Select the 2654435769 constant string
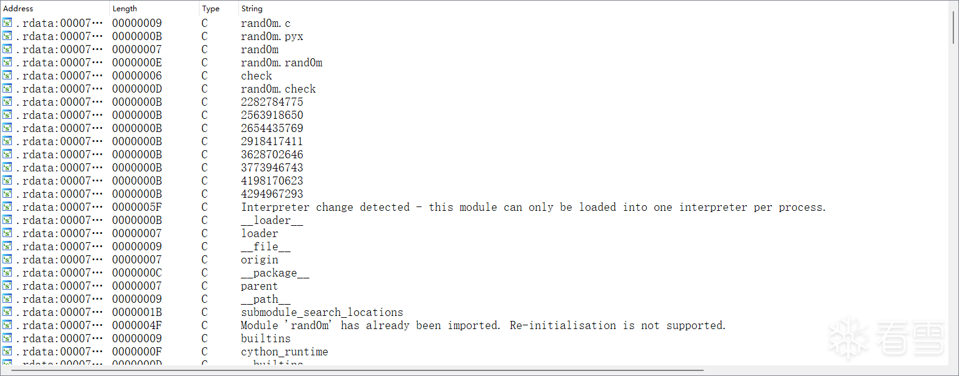Viewport: 959px width, 376px height. [x=272, y=128]
